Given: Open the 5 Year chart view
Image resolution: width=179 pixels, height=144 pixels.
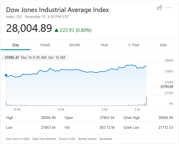Looking at the screenshot, I should point(134,45).
